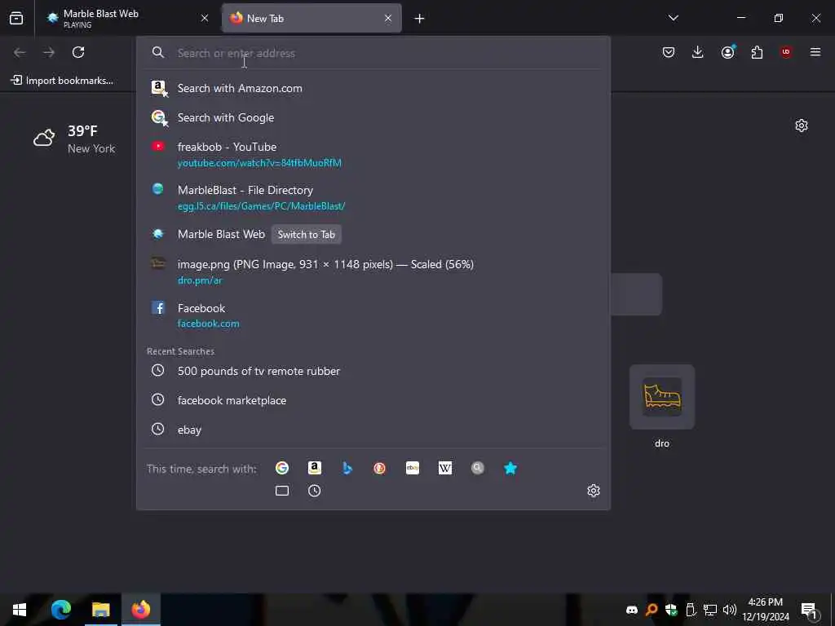The width and height of the screenshot is (835, 626).
Task: Open Firefox View icon
Action: [x=16, y=19]
